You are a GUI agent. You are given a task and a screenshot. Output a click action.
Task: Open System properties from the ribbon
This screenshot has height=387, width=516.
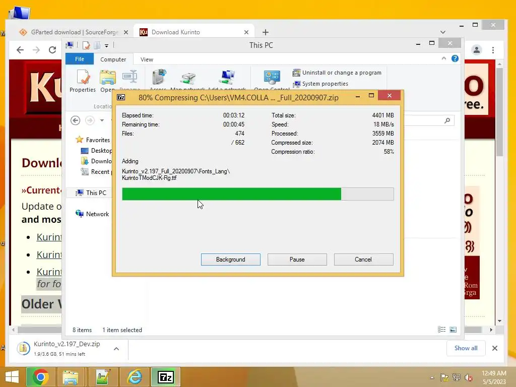[320, 84]
